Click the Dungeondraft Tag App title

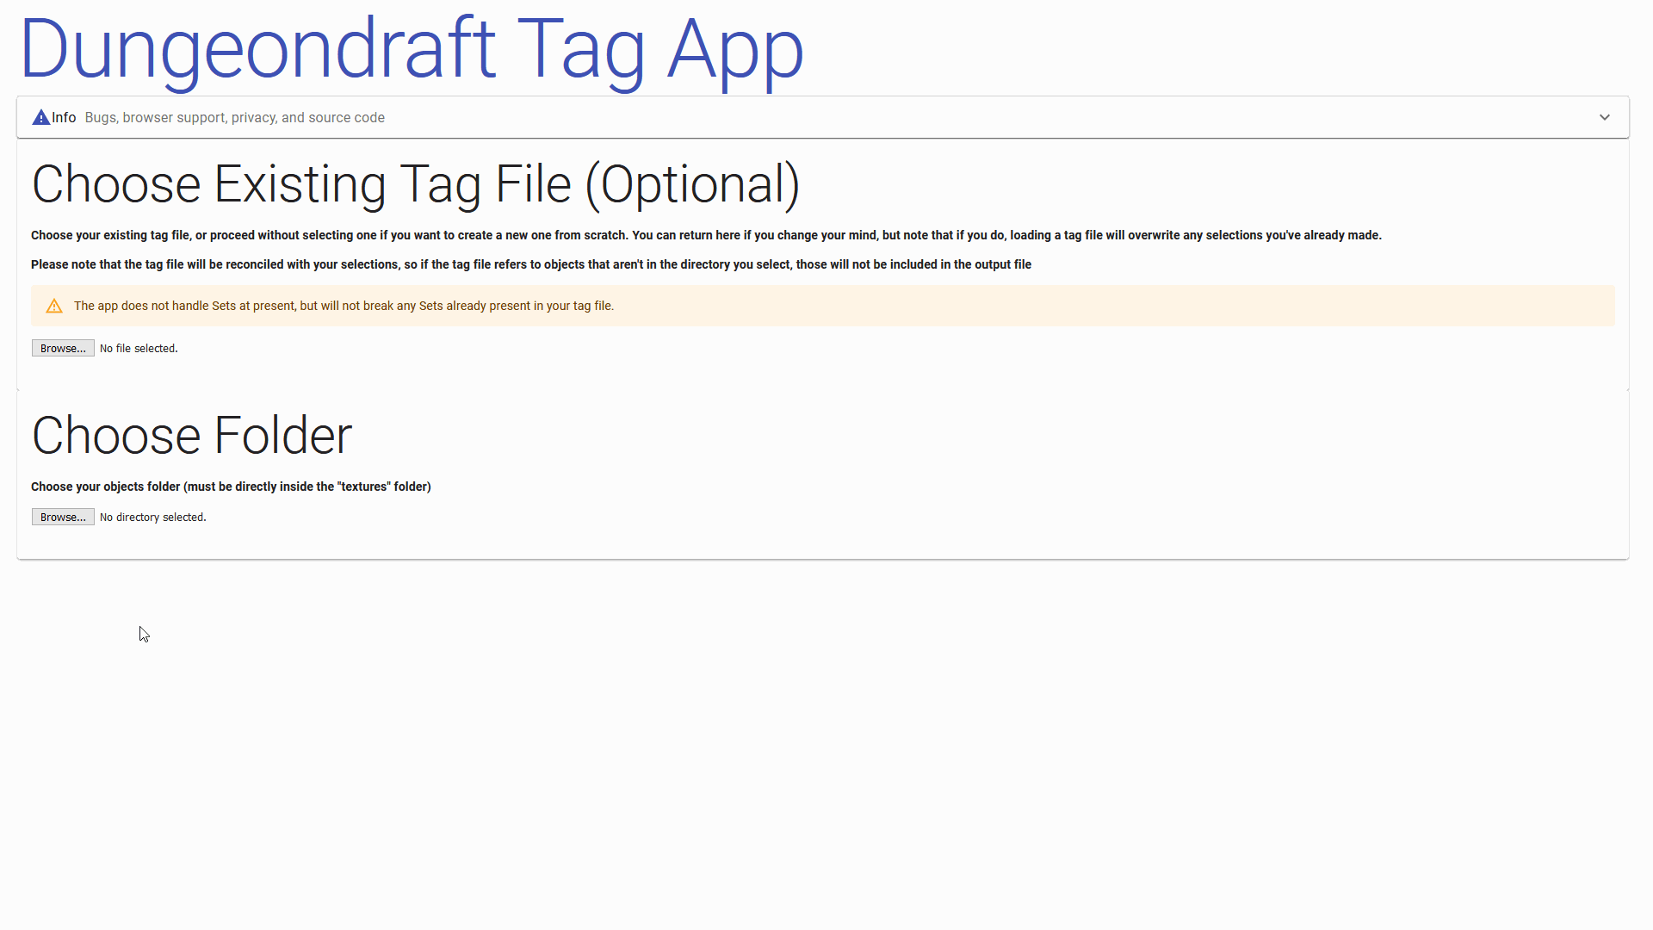click(411, 50)
